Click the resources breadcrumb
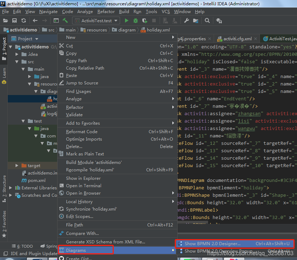Image resolution: width=297 pixels, height=260 pixels. pyautogui.click(x=94, y=30)
